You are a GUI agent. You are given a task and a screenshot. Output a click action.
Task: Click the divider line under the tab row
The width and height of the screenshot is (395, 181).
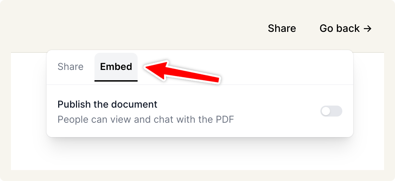pos(240,84)
